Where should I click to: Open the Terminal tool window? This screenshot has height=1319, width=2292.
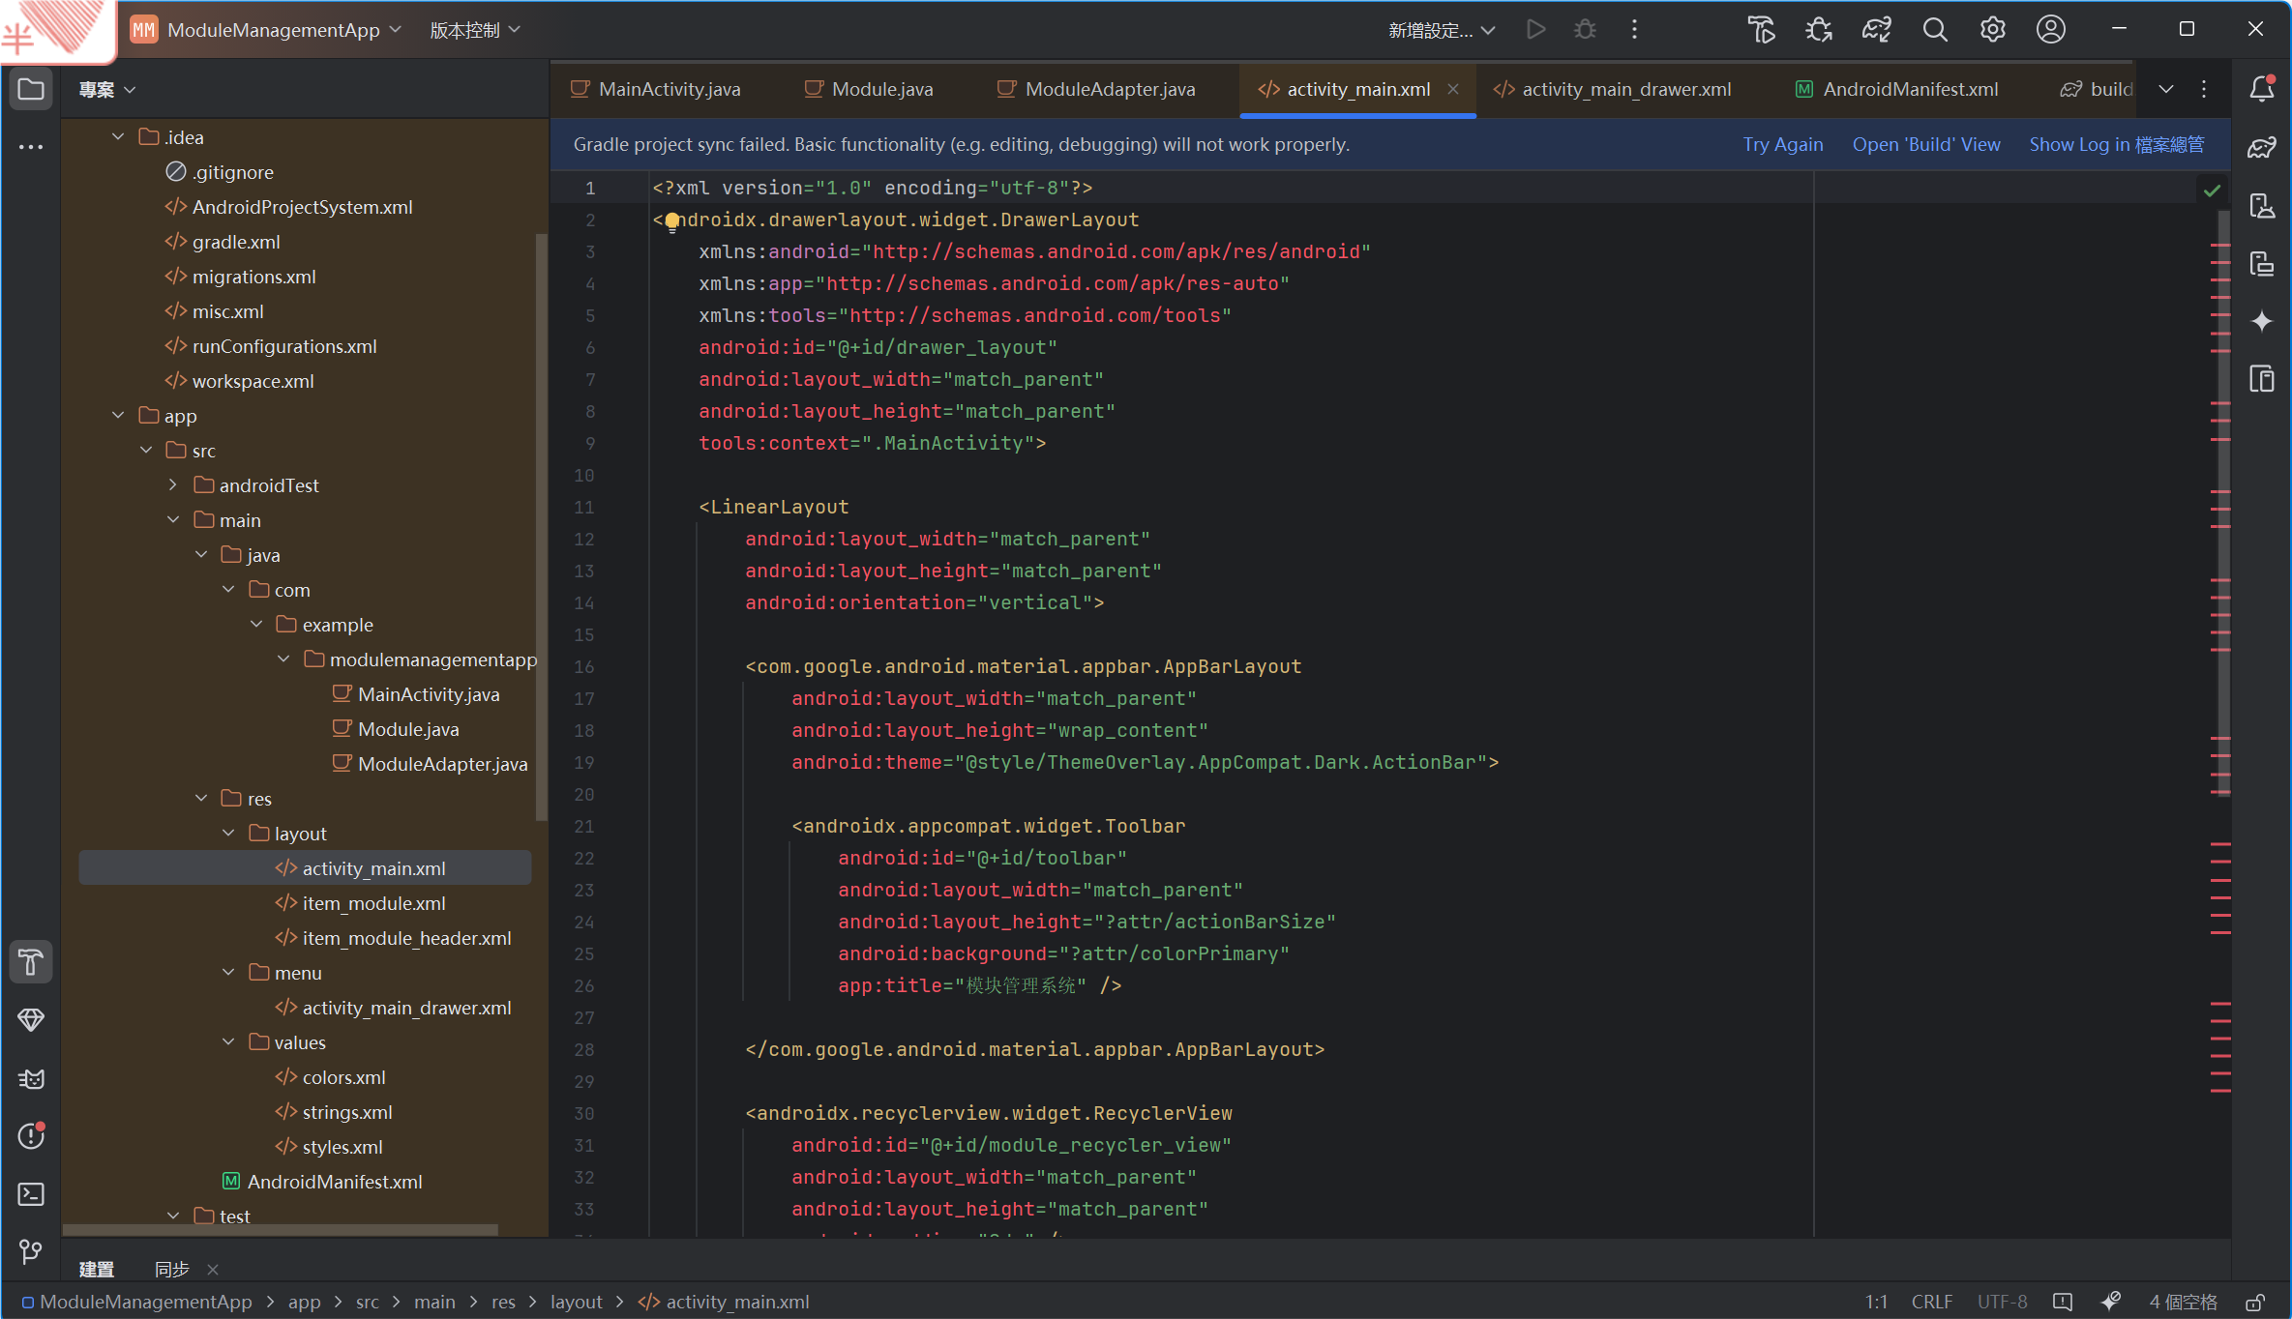pyautogui.click(x=31, y=1194)
